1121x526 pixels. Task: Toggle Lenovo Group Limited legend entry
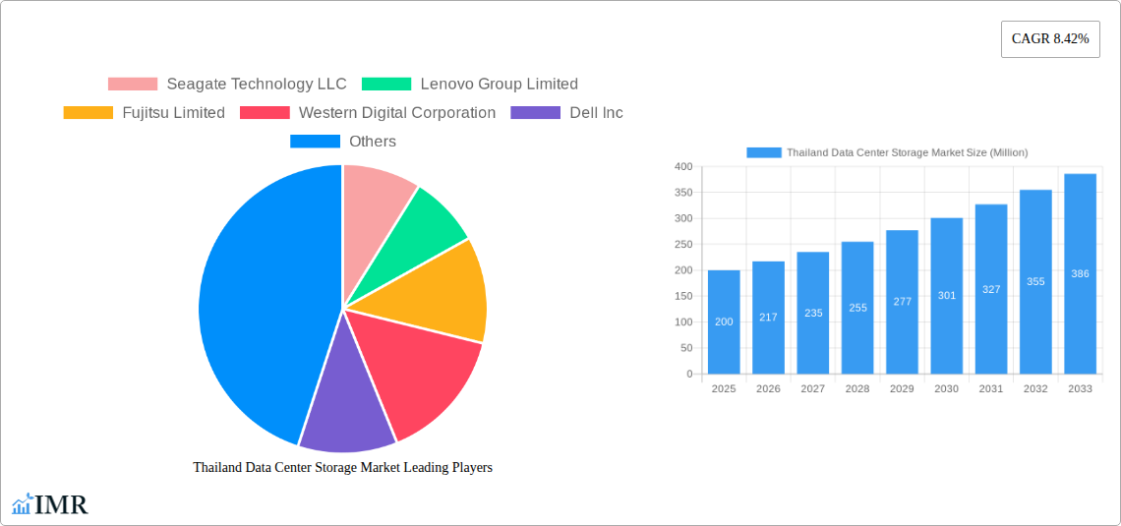(x=470, y=85)
